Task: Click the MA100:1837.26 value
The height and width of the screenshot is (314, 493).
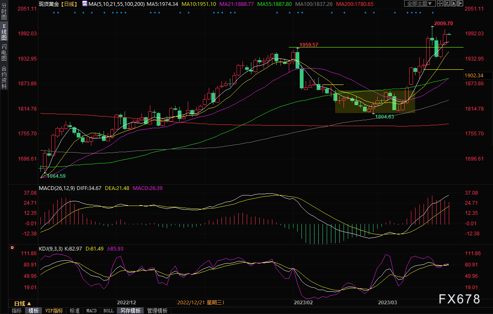Action: [314, 4]
